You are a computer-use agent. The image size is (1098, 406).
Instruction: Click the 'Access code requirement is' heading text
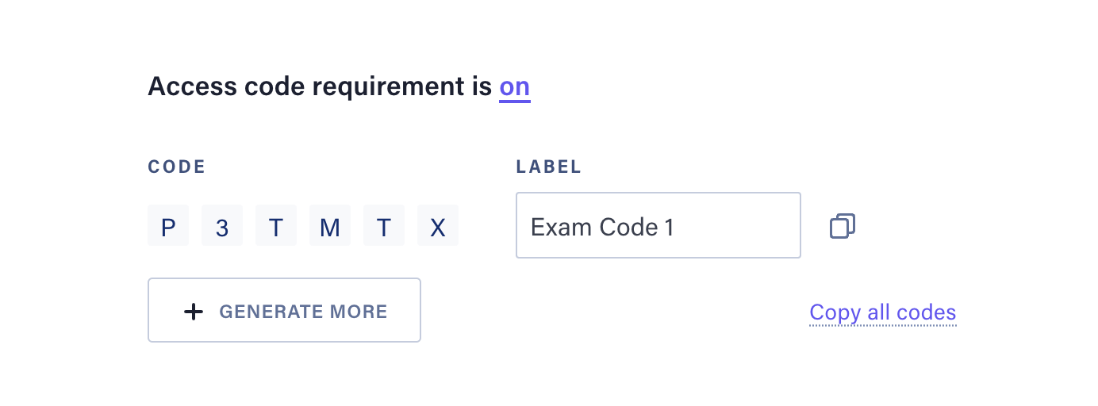click(321, 87)
